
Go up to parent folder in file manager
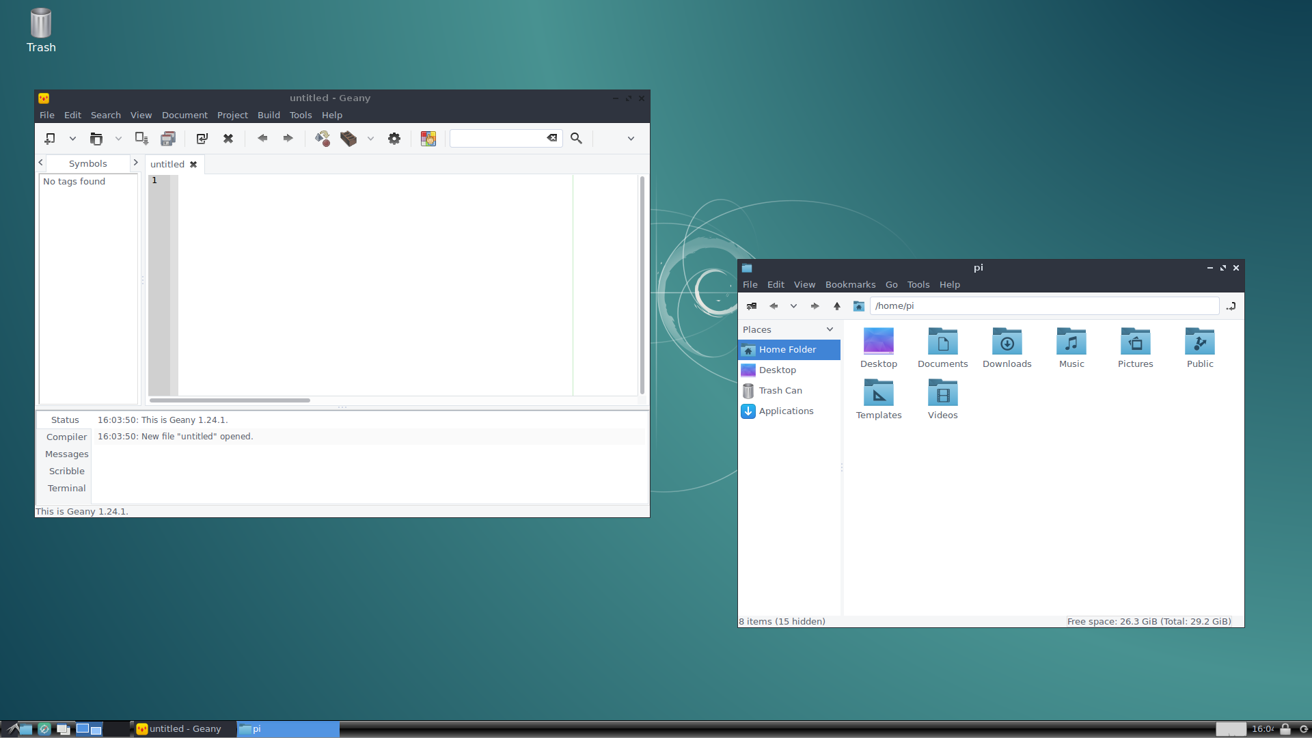coord(837,306)
